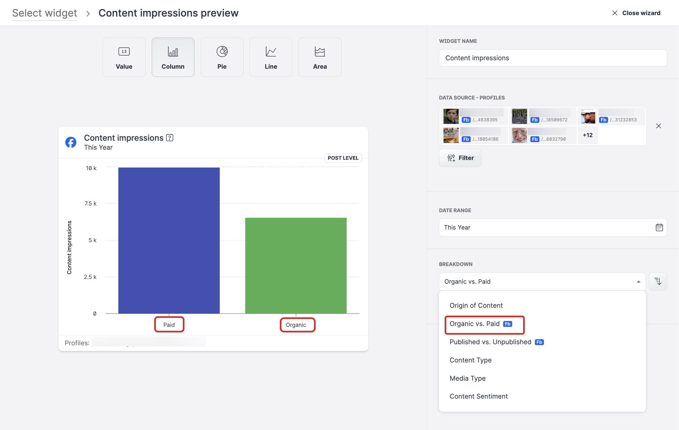Expand the +12 more profiles chip
The height and width of the screenshot is (430, 679).
click(x=587, y=135)
